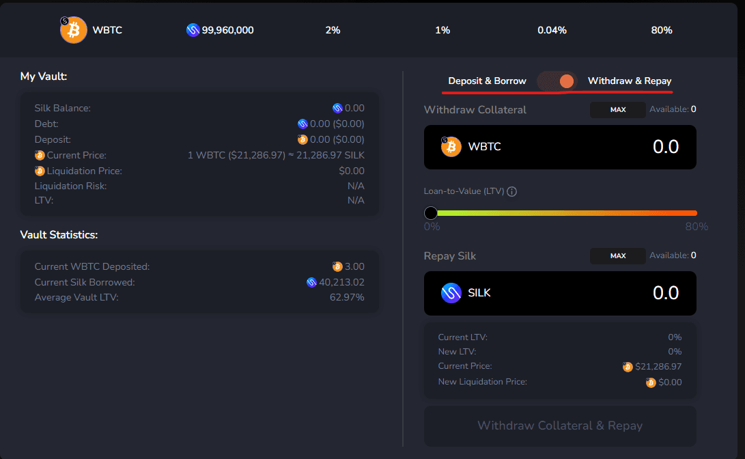Click the Bitcoin icon beside Liquidation Price label
Screen dimensions: 745x459
[40, 171]
